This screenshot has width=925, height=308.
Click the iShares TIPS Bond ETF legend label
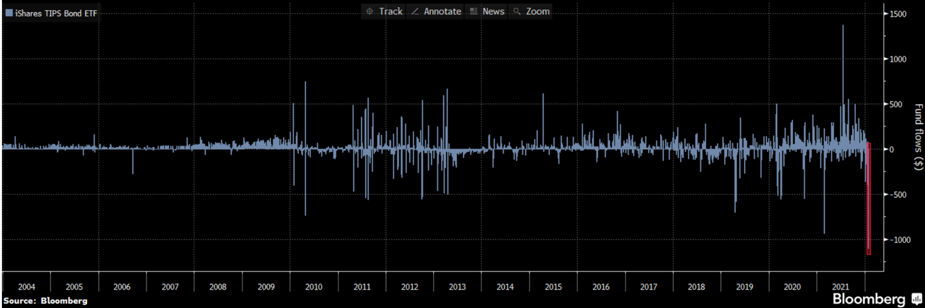point(56,12)
